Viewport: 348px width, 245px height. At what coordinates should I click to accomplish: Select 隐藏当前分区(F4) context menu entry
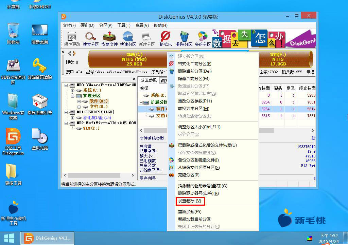[x=213, y=79]
